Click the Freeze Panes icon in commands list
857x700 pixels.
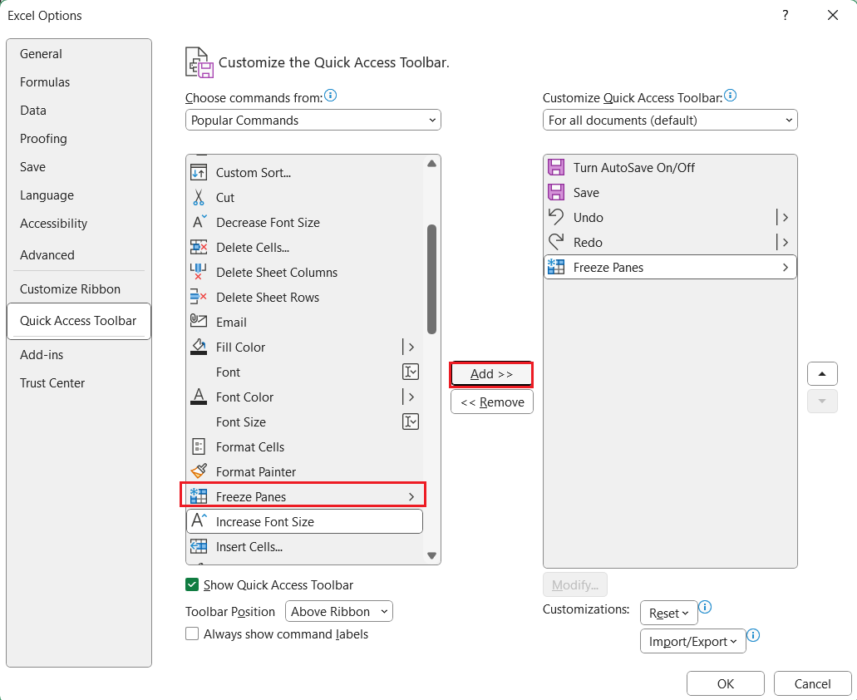[x=199, y=496]
